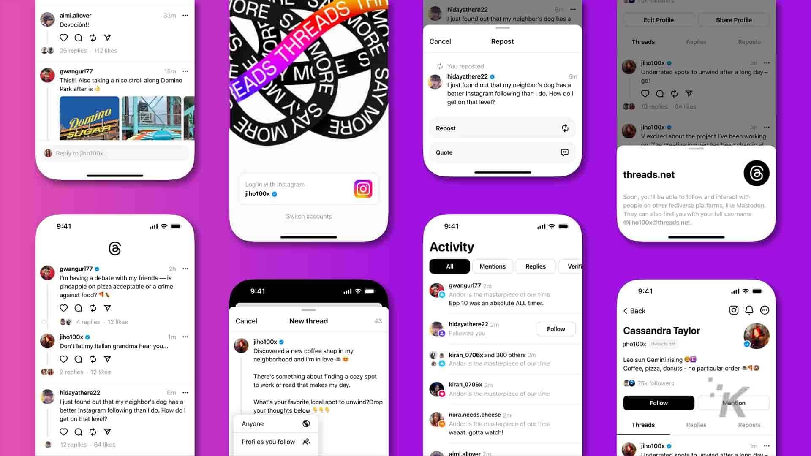Tap the heart/like icon on gwangurl77 post

64,308
